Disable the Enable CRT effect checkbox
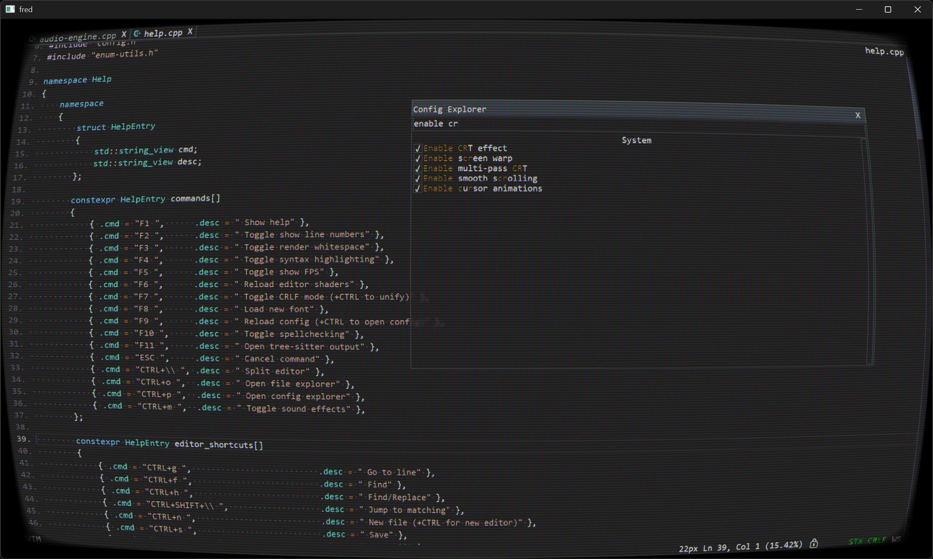 (418, 149)
